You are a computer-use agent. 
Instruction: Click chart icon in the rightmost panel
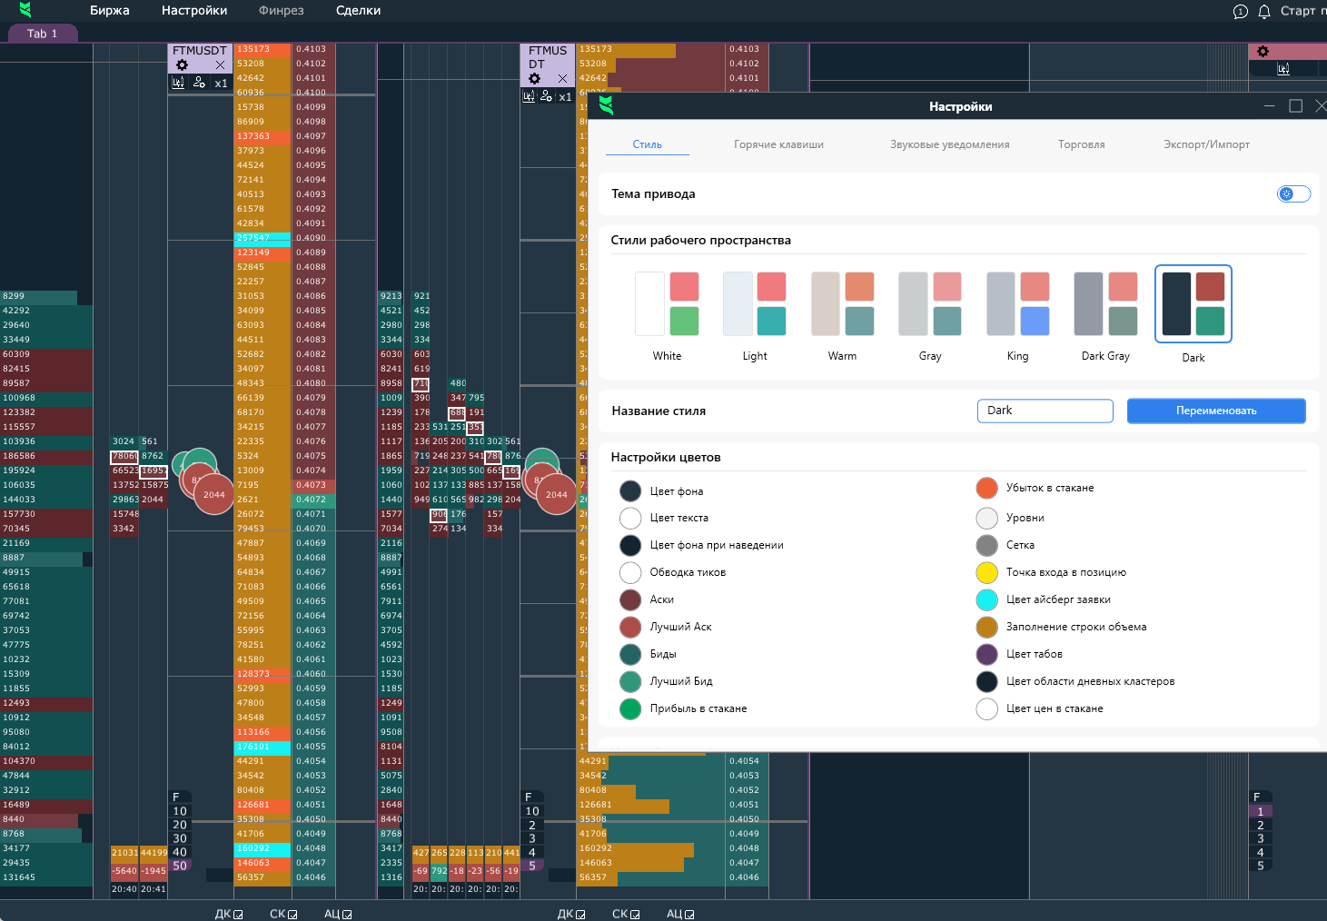click(x=1283, y=69)
